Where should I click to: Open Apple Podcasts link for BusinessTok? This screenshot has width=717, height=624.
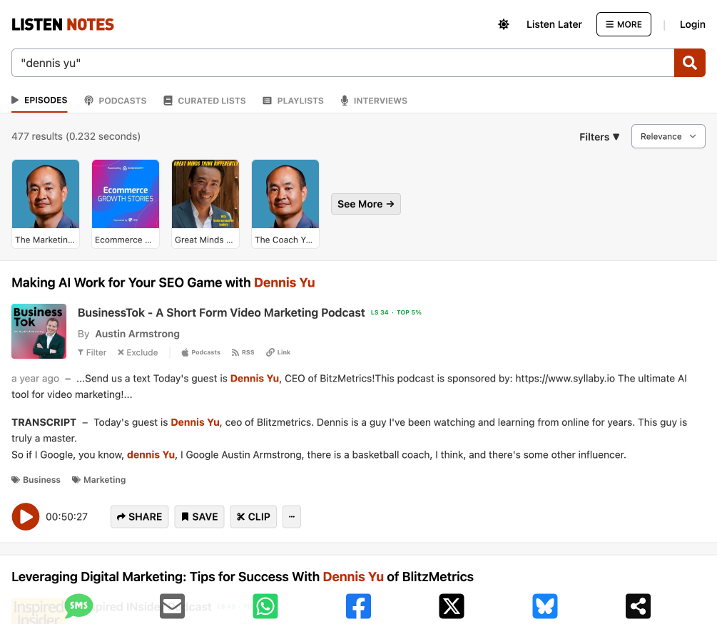click(200, 352)
